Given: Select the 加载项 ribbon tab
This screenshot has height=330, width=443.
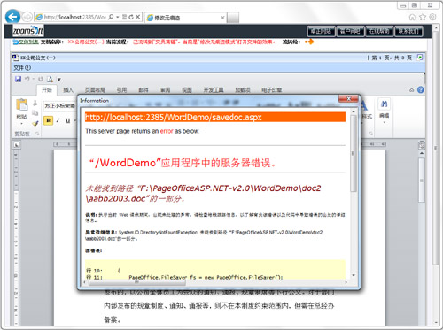Looking at the screenshot, I should 243,90.
